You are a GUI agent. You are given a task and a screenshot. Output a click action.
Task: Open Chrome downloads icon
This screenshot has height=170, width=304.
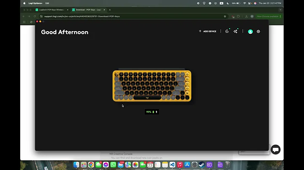pos(247,16)
